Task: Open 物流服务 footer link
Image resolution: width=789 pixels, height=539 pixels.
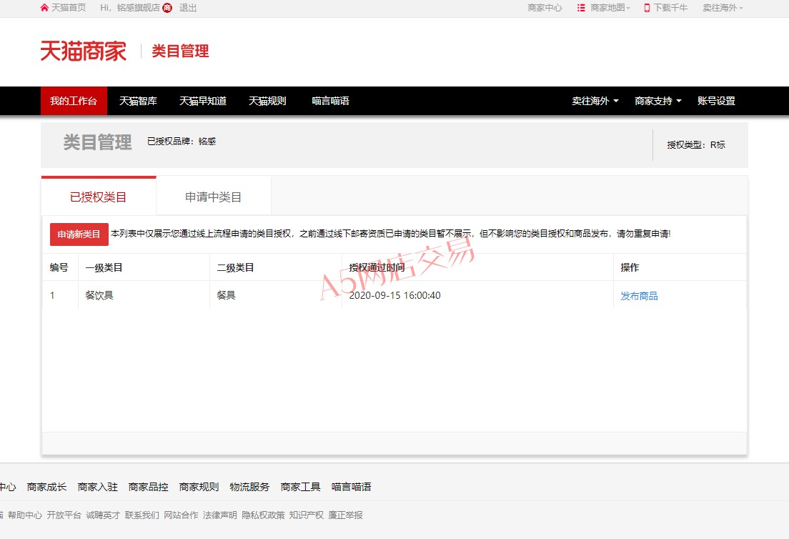Action: [x=249, y=487]
